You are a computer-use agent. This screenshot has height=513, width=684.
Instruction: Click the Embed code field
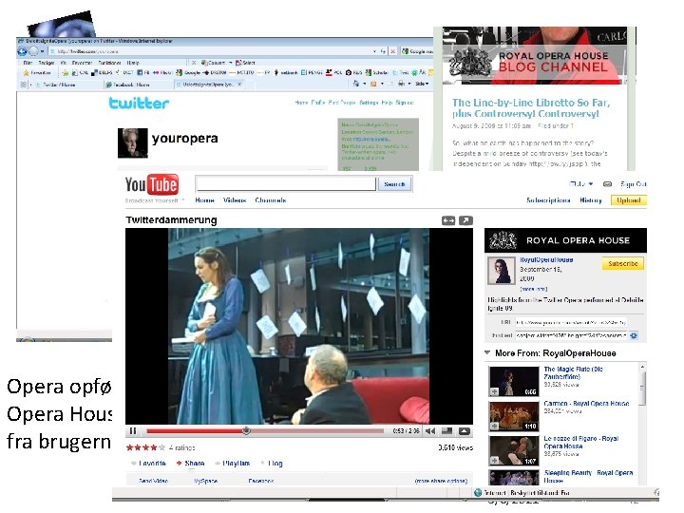tap(571, 335)
